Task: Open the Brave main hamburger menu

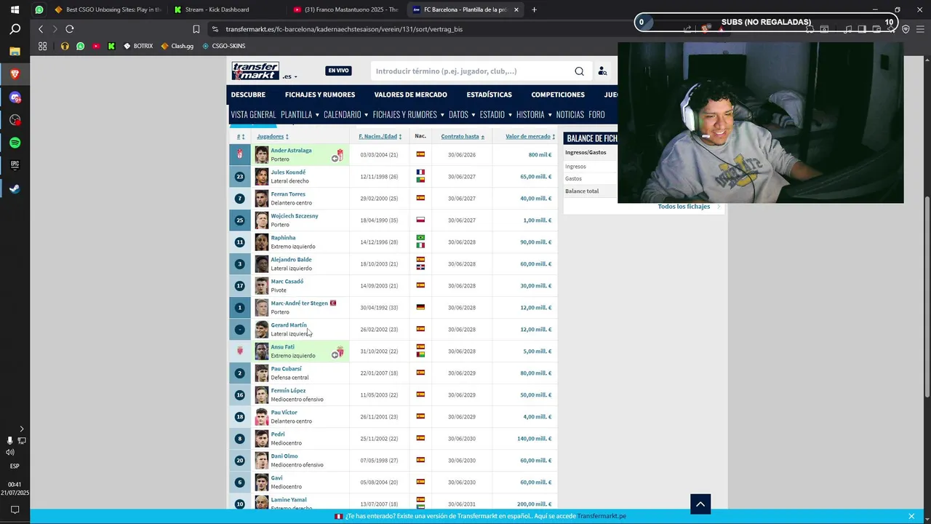Action: 919,29
